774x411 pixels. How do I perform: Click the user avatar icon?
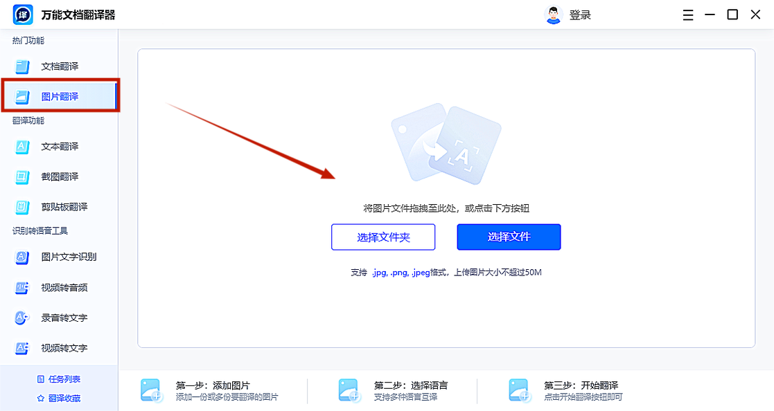click(554, 15)
